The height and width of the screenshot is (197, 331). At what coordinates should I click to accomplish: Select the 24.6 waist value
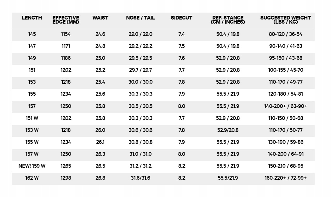[100, 34]
